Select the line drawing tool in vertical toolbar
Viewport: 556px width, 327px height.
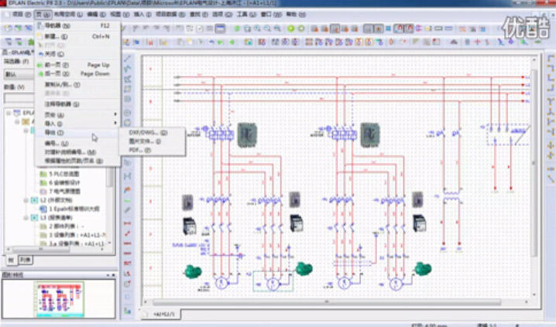pyautogui.click(x=128, y=59)
